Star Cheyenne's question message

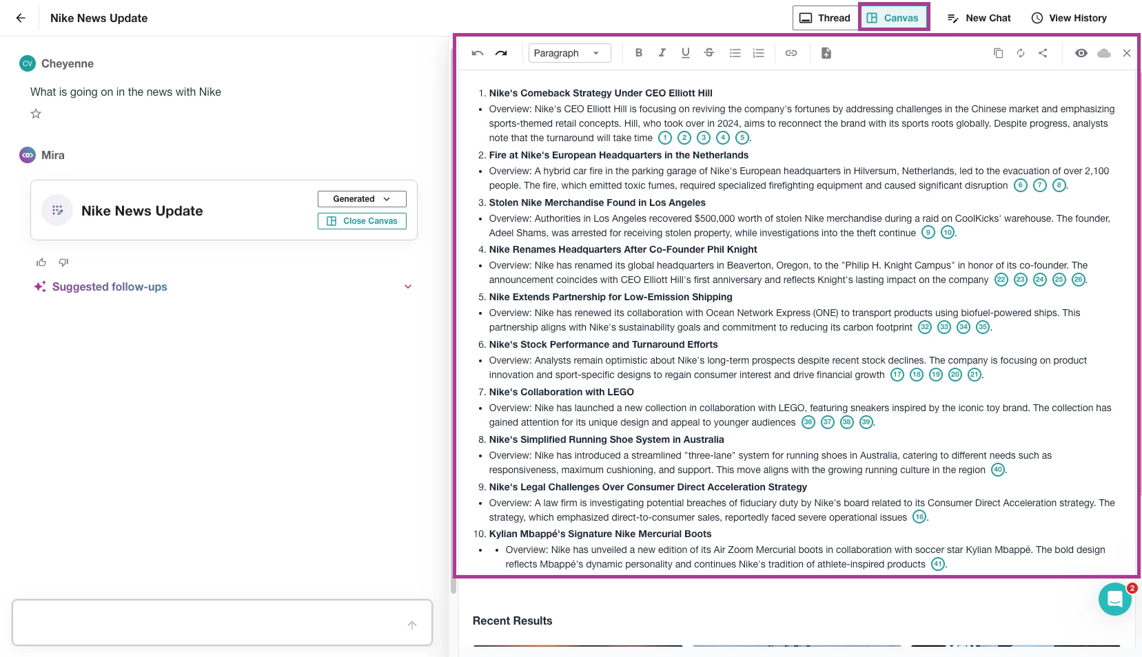[36, 114]
